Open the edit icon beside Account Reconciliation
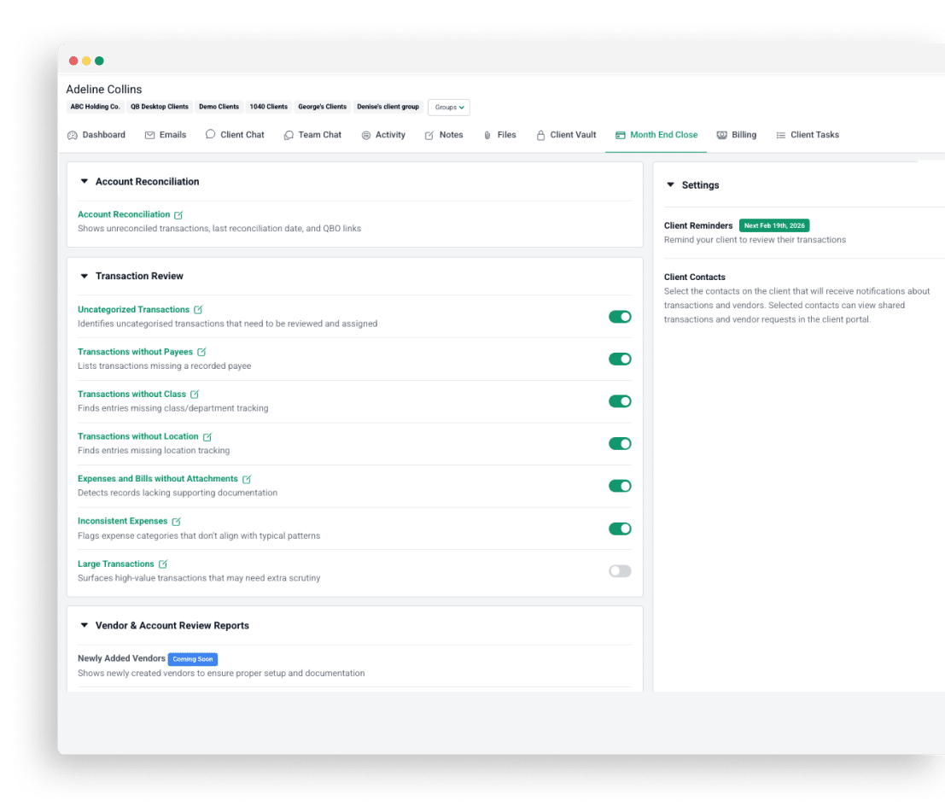The width and height of the screenshot is (945, 812). pyautogui.click(x=177, y=214)
